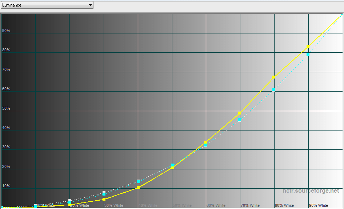Click the 70% White x-axis label

tap(250, 206)
